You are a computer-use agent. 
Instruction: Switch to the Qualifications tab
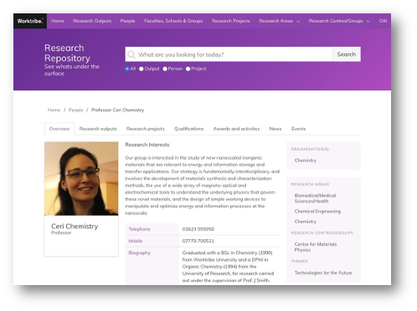click(x=189, y=129)
